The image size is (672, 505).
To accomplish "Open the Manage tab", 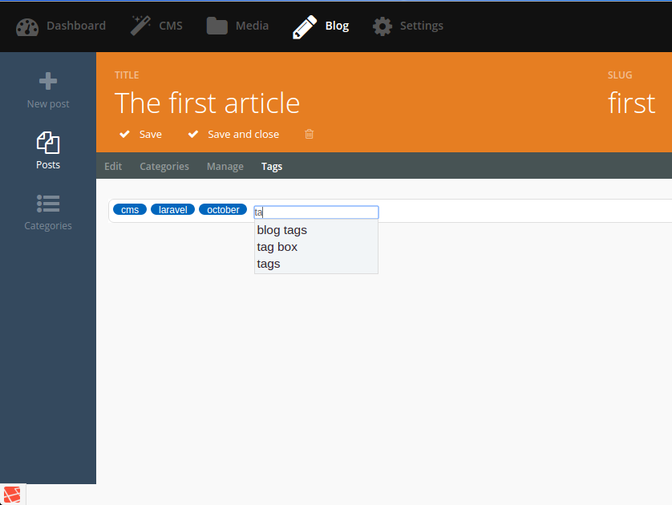I will point(225,166).
